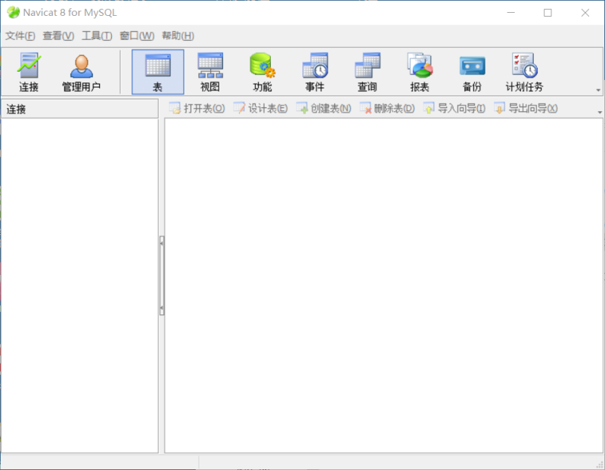
Task: Click 删除表(D) delete table button
Action: (387, 108)
